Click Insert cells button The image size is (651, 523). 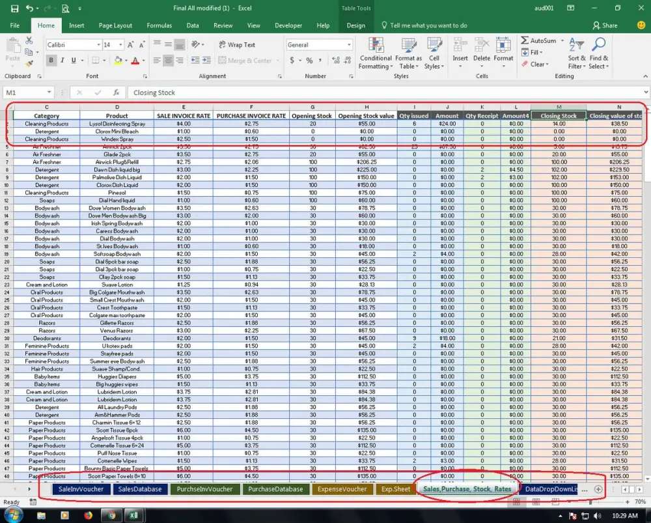click(x=460, y=53)
